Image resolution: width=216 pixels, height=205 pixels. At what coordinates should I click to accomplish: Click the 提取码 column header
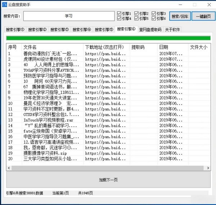pyautogui.click(x=143, y=47)
